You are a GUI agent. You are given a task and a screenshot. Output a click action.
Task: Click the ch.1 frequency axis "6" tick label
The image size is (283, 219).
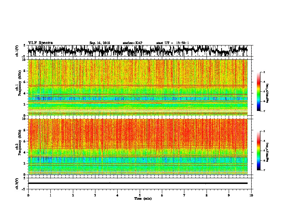tap(25, 82)
